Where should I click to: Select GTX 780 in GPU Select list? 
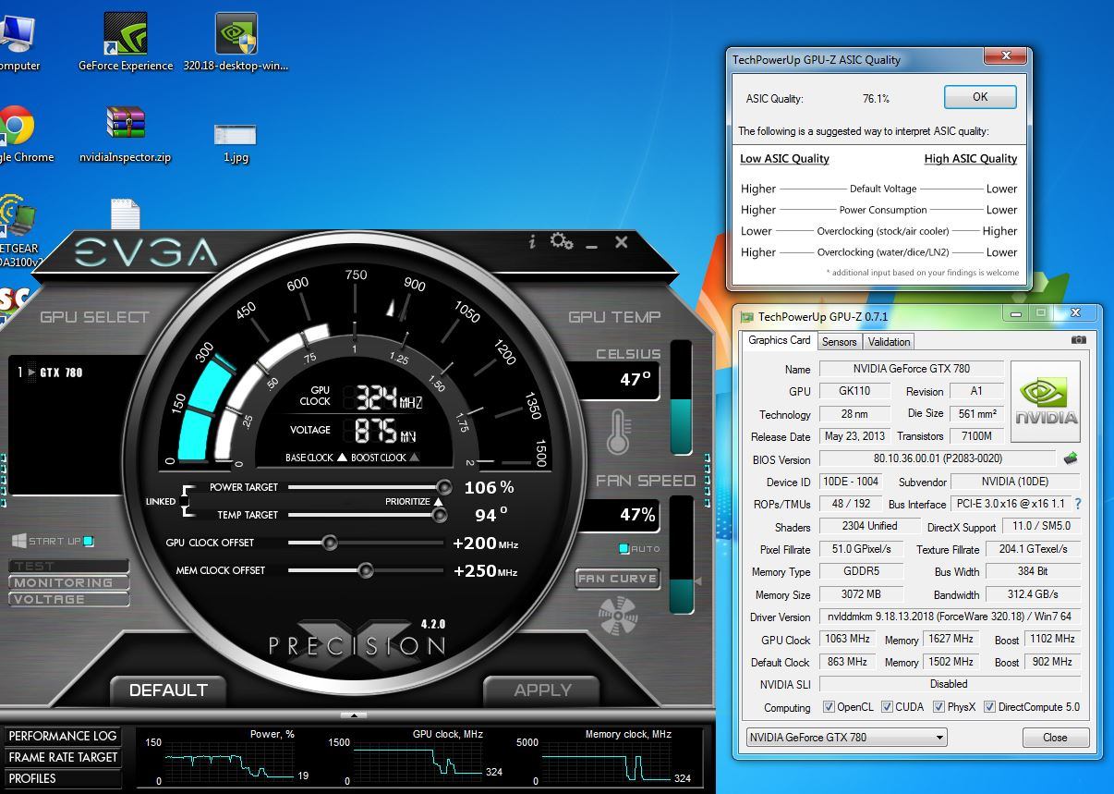click(x=61, y=373)
